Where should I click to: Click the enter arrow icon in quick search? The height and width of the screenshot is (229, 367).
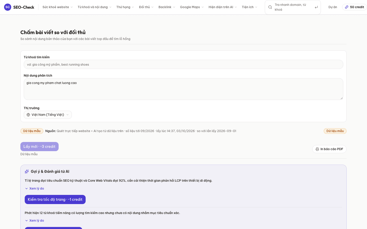click(316, 7)
